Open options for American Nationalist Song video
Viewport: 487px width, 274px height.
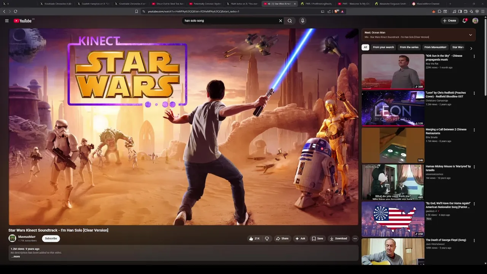pyautogui.click(x=474, y=204)
